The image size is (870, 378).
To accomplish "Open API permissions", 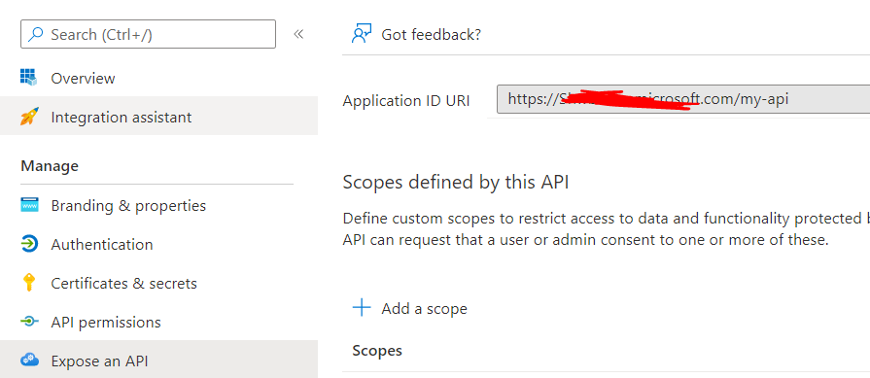I will point(105,322).
